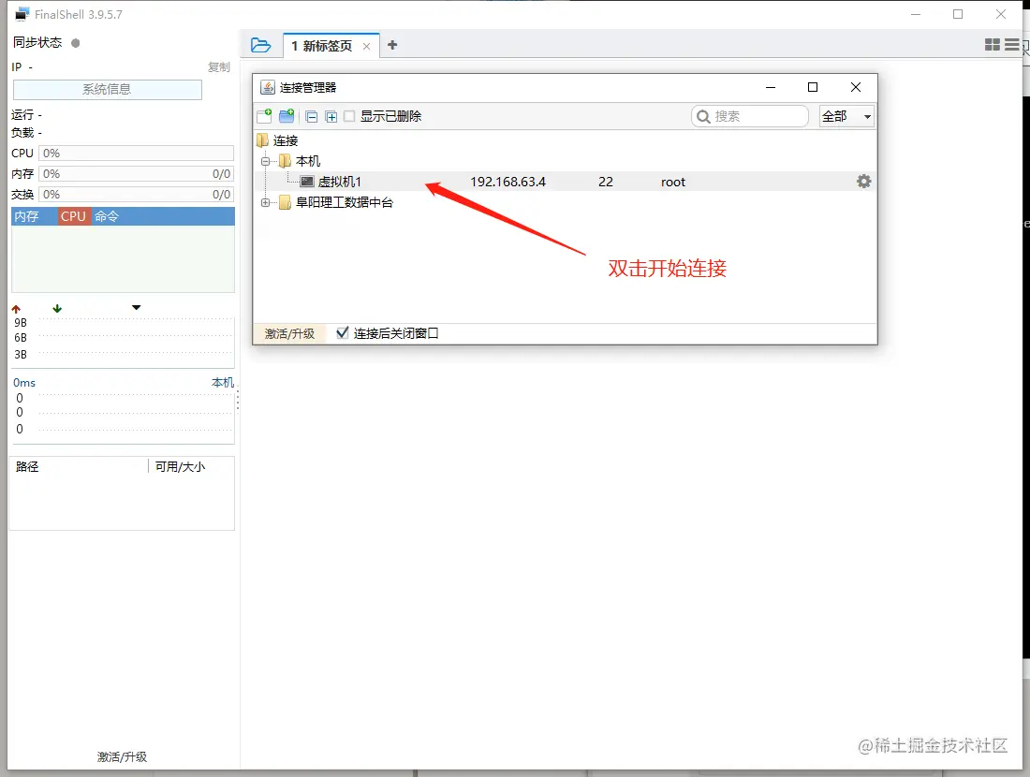Click the port 22 cell
This screenshot has width=1030, height=777.
(x=606, y=182)
